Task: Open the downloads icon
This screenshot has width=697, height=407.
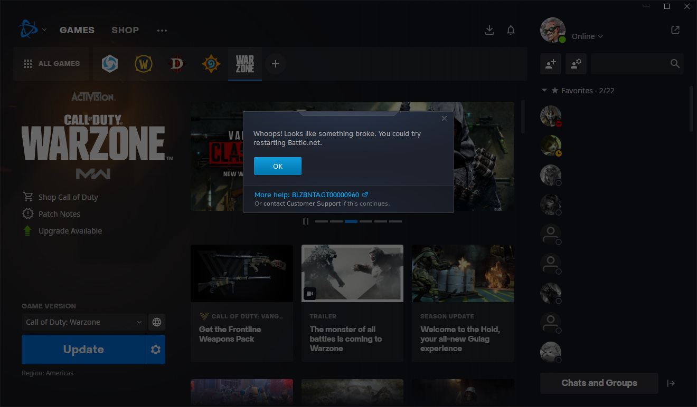Action: click(489, 30)
